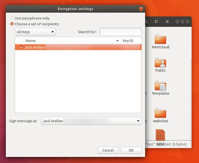199x163 pixels.
Task: Toggle the file manager list view icon
Action: tap(157, 22)
